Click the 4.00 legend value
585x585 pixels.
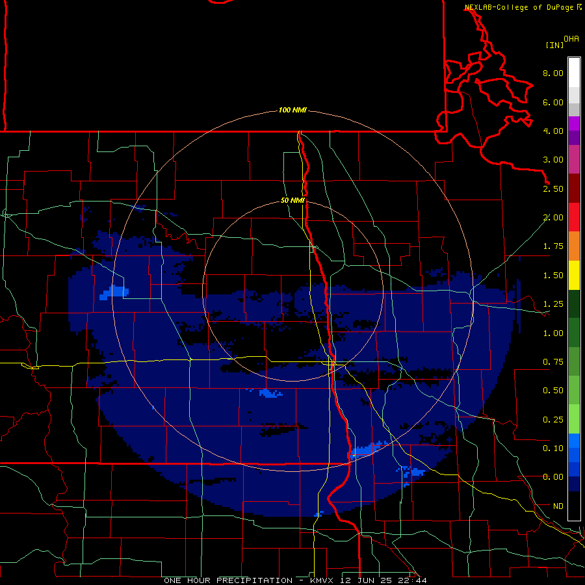click(x=553, y=131)
